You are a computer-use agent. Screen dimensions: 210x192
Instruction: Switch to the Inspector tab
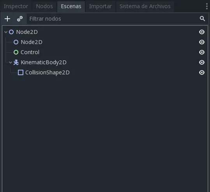(16, 6)
